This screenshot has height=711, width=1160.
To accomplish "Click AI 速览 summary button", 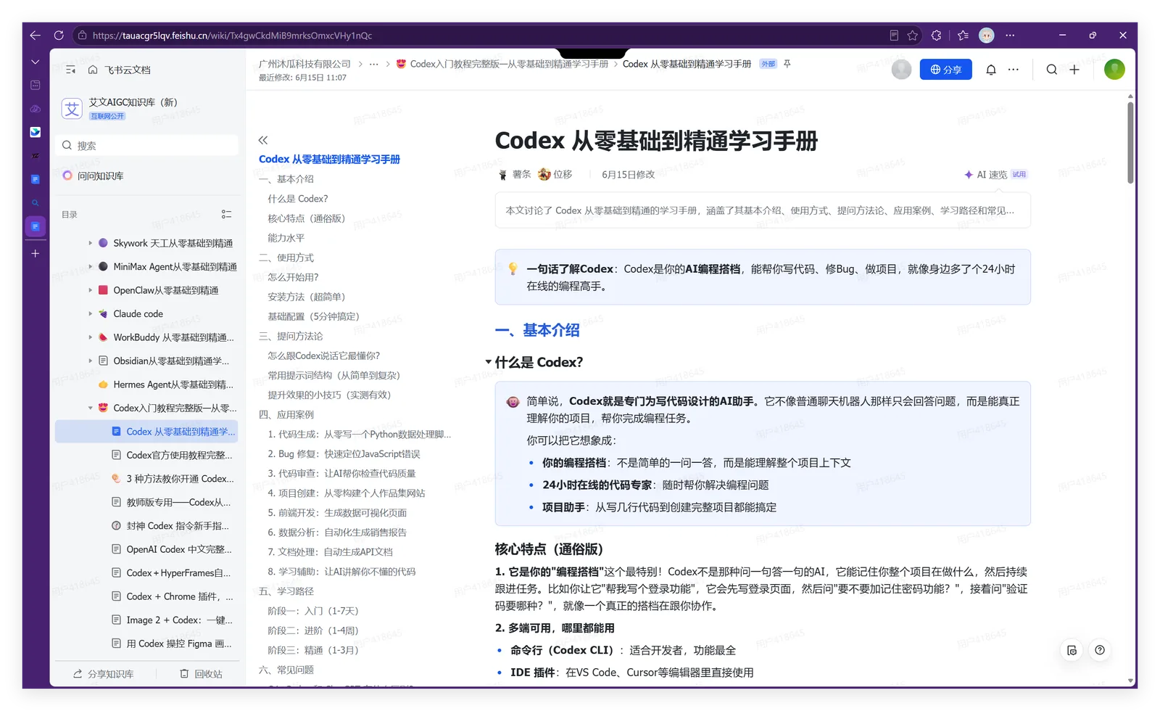I will click(x=996, y=175).
